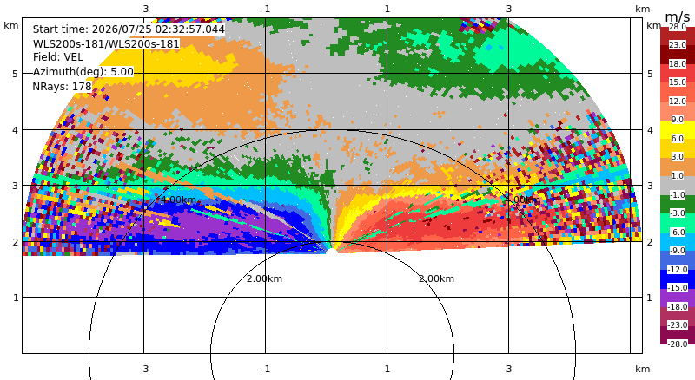
Task: Click the left axis tick label 5
Action: pyautogui.click(x=16, y=74)
